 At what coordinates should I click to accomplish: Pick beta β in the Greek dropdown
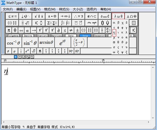coord(118,23)
